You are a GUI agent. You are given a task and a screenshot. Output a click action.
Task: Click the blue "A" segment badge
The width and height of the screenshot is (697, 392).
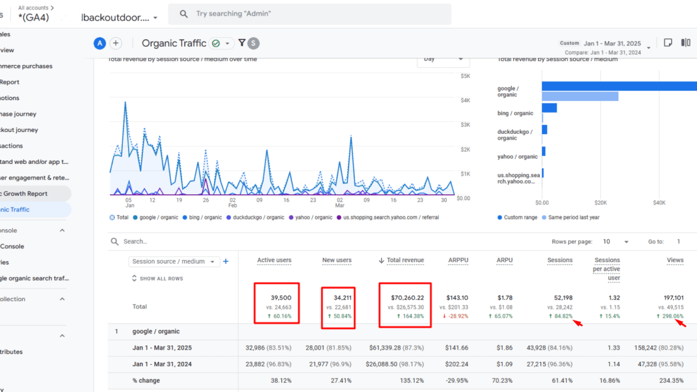click(x=99, y=43)
